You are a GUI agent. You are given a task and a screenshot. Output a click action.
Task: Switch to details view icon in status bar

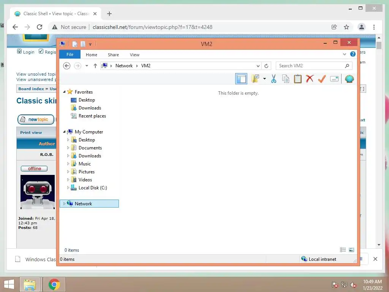(343, 250)
